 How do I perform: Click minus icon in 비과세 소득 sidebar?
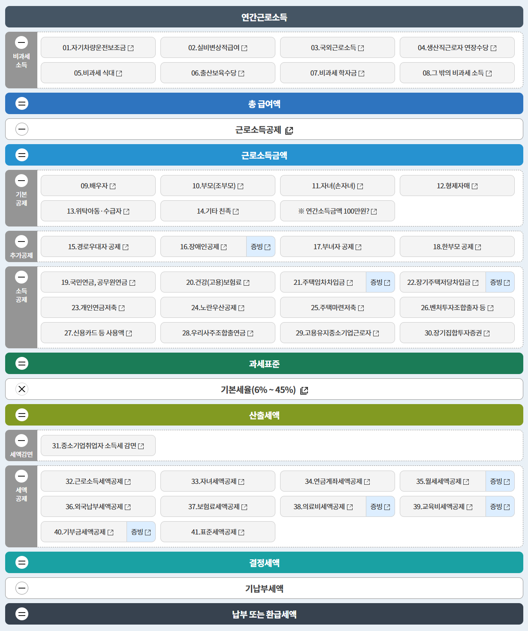point(21,42)
